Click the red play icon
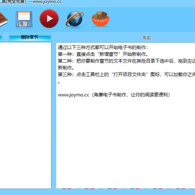Screen dimensions: 195x195 pos(49,18)
